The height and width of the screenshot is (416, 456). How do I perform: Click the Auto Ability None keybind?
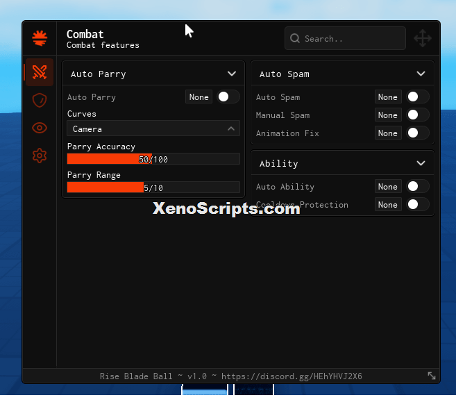(388, 187)
